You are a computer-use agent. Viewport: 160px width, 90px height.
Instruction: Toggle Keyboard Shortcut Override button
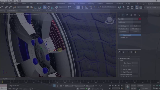pos(78,7)
